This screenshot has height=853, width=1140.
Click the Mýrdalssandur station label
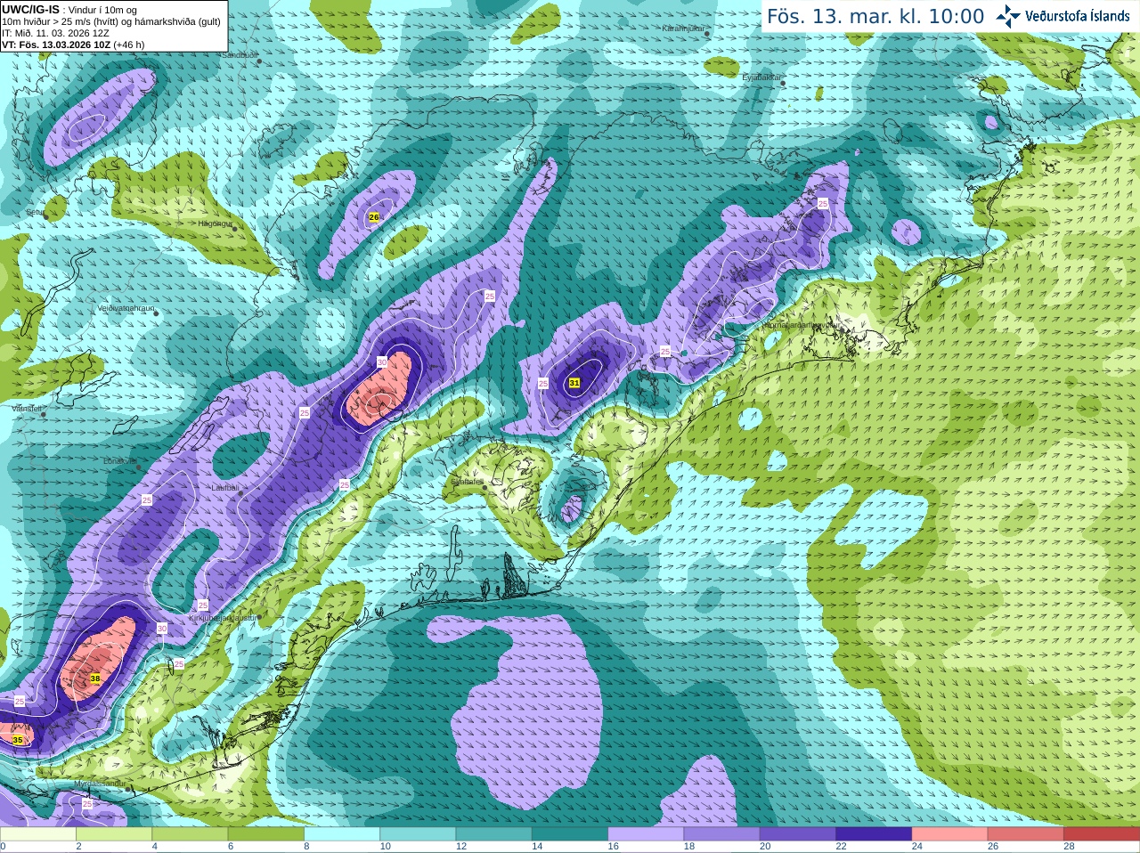[99, 784]
